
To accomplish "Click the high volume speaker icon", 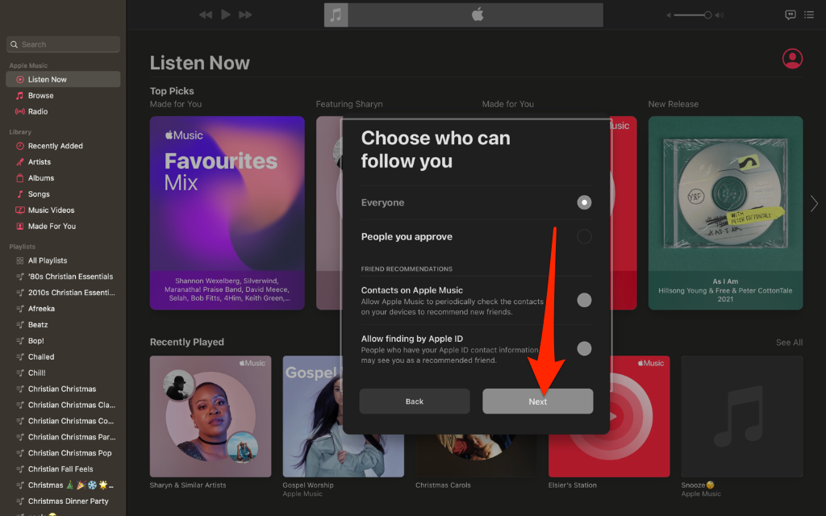I will tap(720, 15).
